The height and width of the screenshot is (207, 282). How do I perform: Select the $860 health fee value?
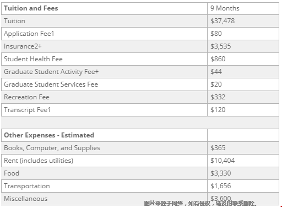pyautogui.click(x=218, y=59)
